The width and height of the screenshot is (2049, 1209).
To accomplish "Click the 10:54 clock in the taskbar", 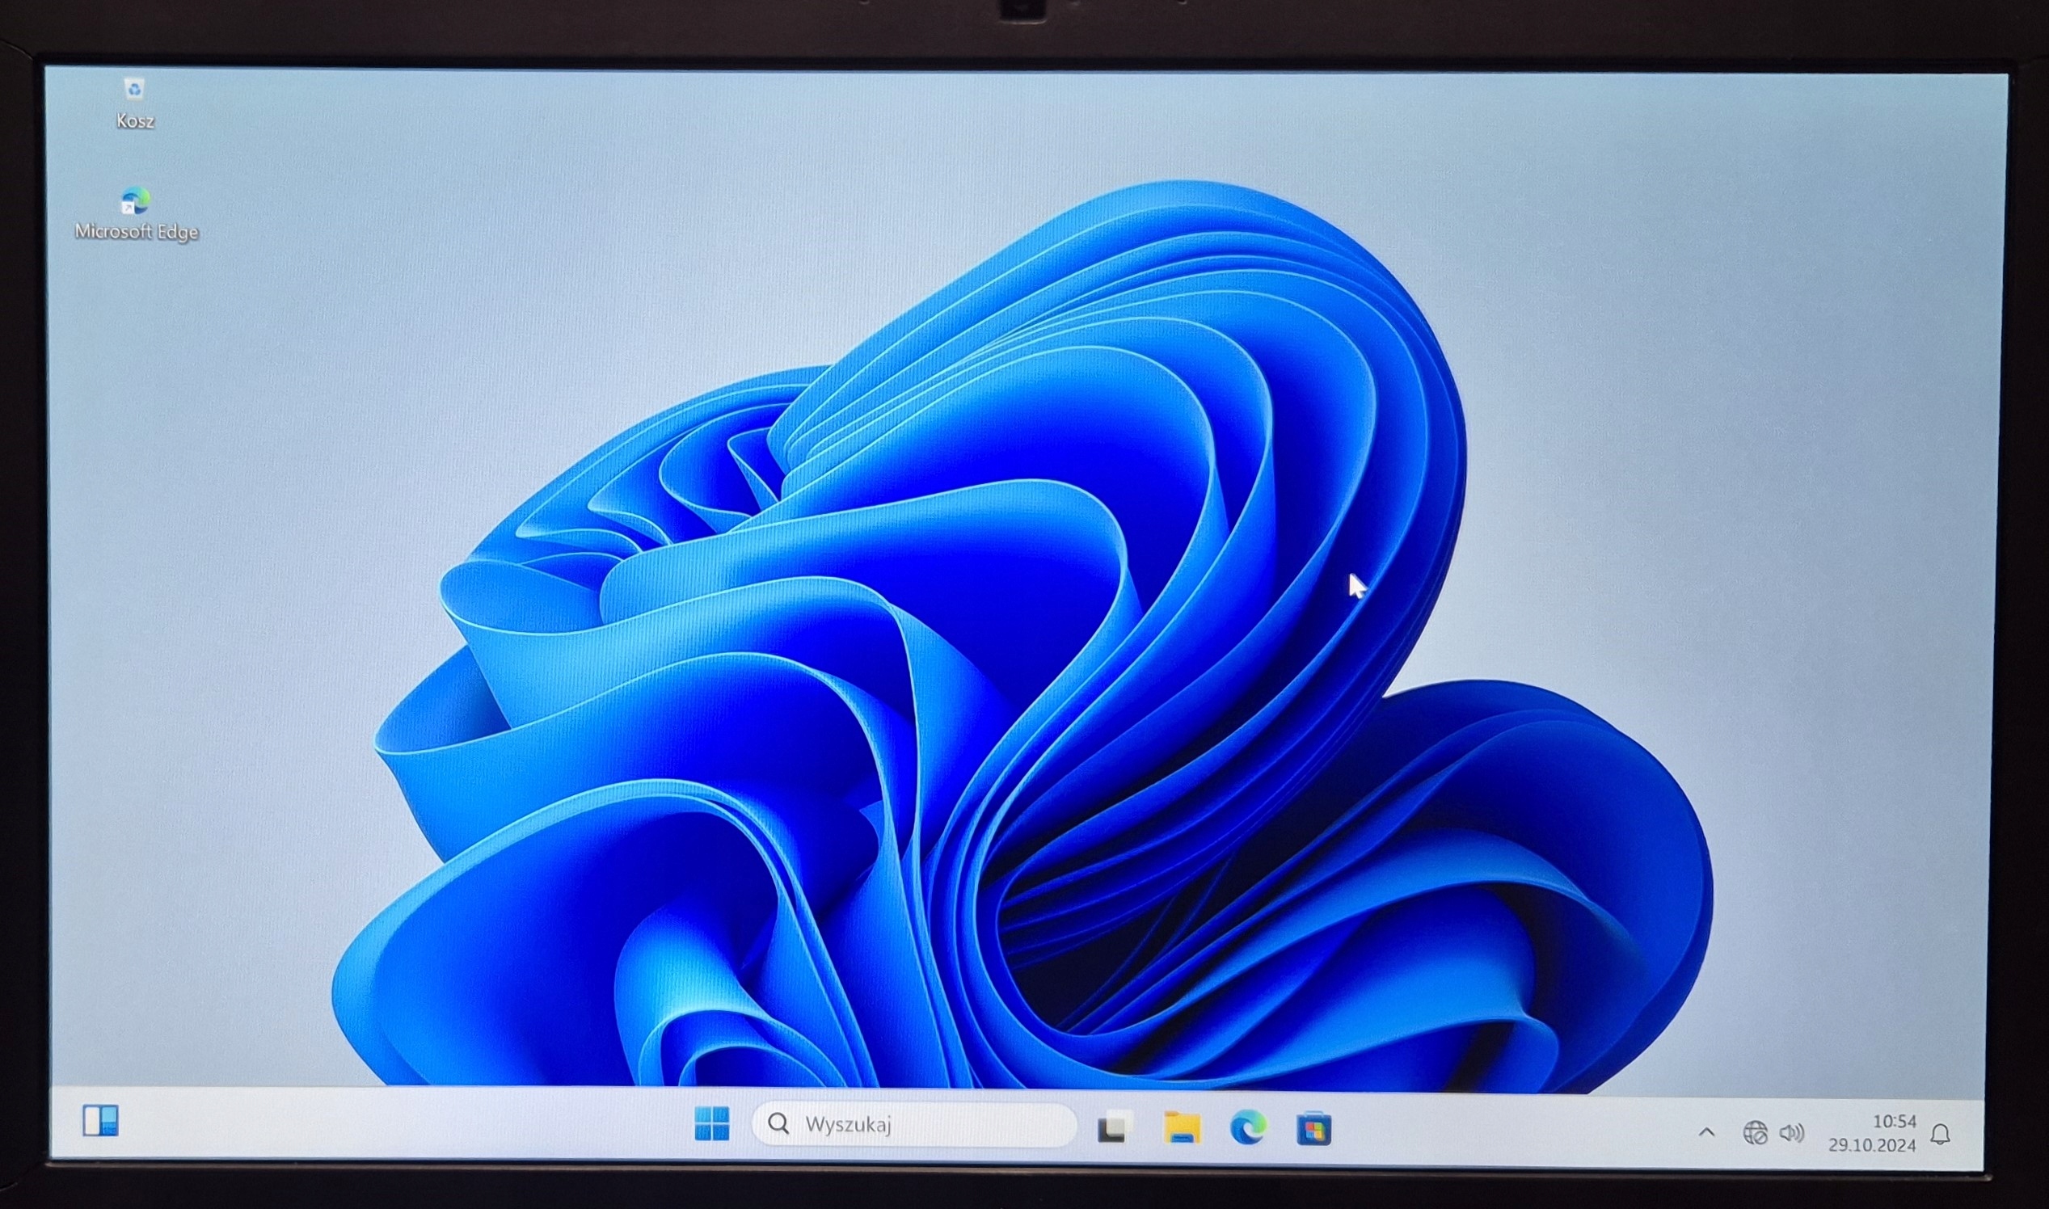I will (x=1893, y=1122).
